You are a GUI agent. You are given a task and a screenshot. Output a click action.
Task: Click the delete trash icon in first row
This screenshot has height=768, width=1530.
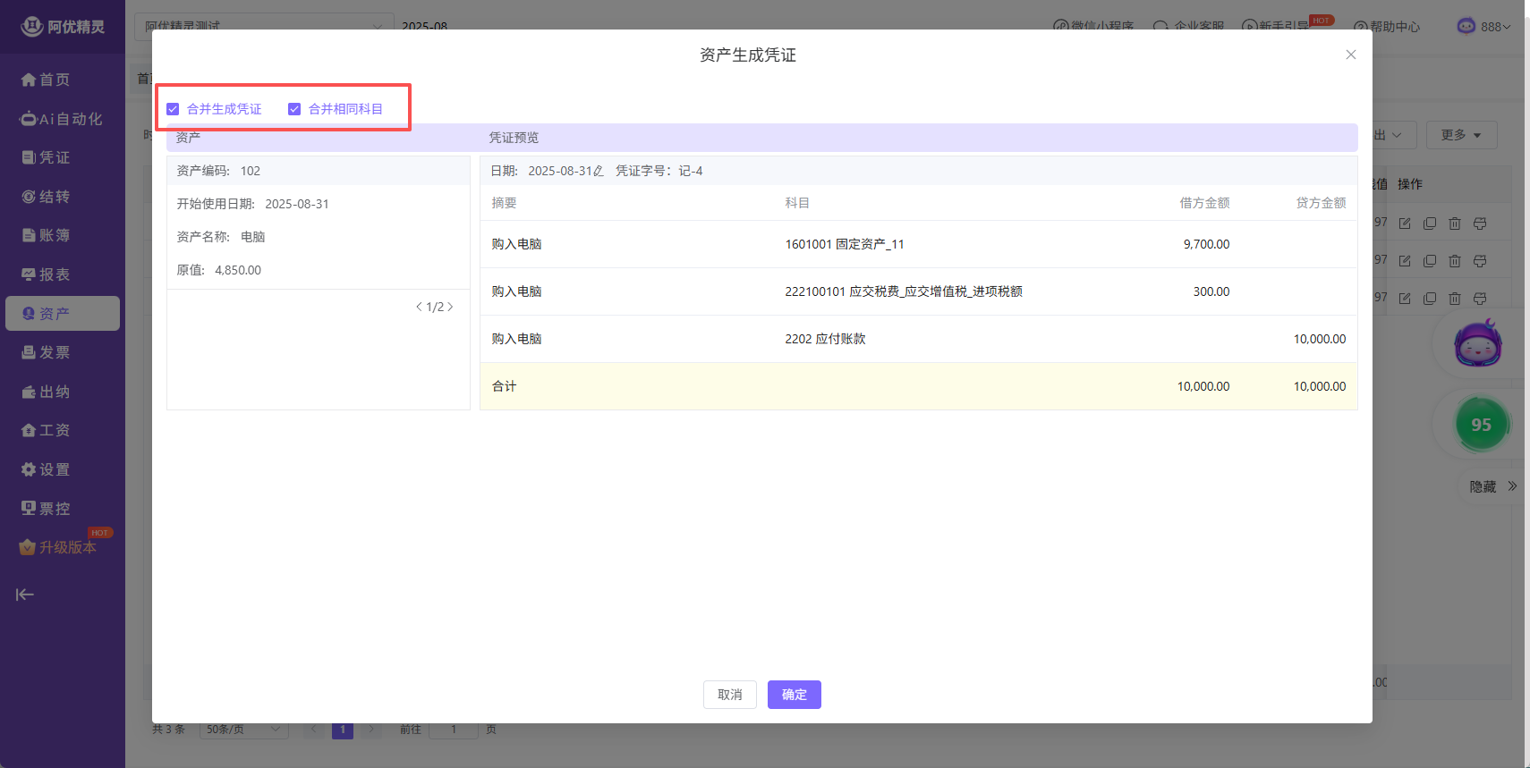point(1455,224)
